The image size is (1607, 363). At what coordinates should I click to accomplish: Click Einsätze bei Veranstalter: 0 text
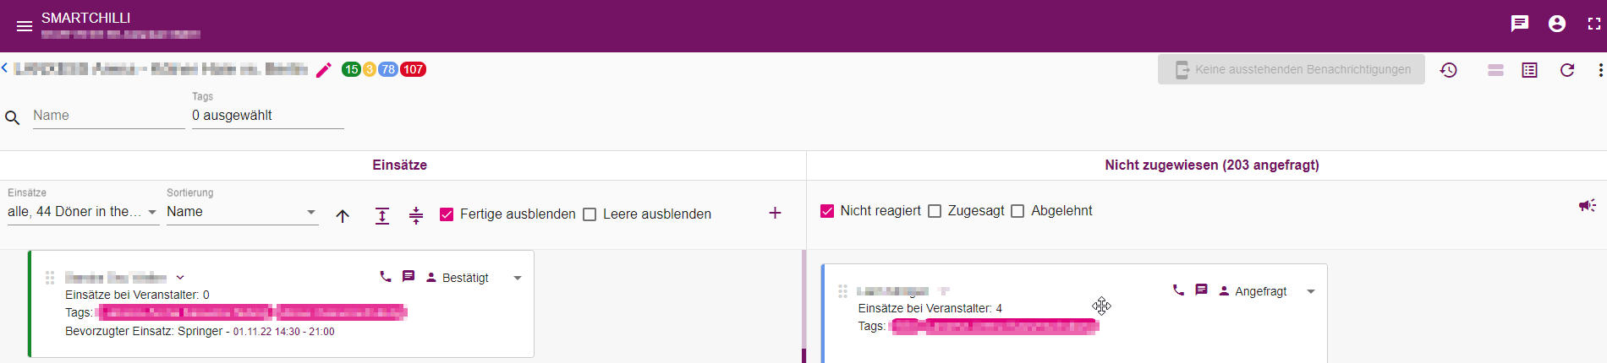pyautogui.click(x=137, y=295)
